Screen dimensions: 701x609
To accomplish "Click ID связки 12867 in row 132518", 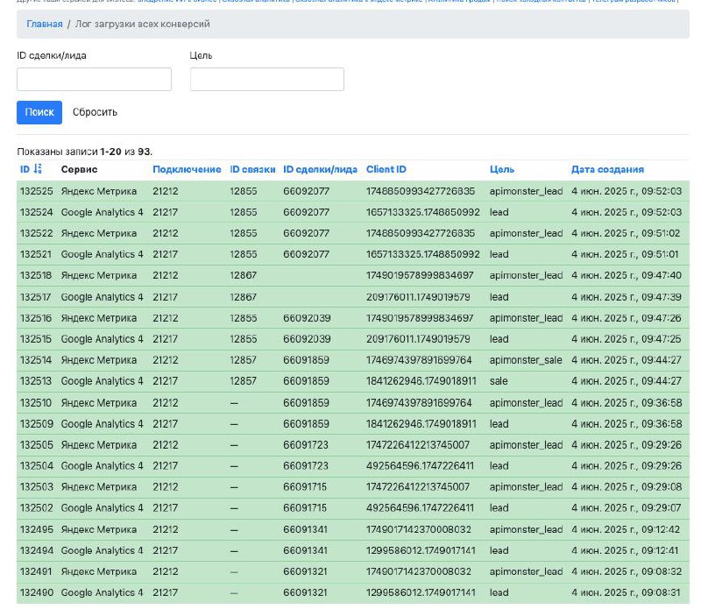I will pyautogui.click(x=244, y=275).
